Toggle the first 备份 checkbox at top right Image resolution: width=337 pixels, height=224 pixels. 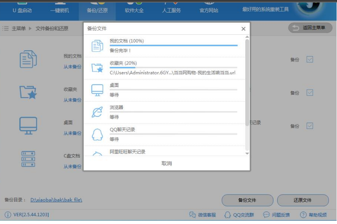pyautogui.click(x=310, y=59)
